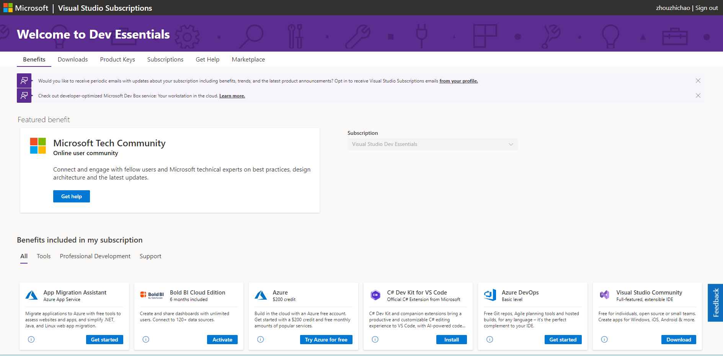Open info icon on Azure card
This screenshot has width=723, height=356.
(x=261, y=339)
